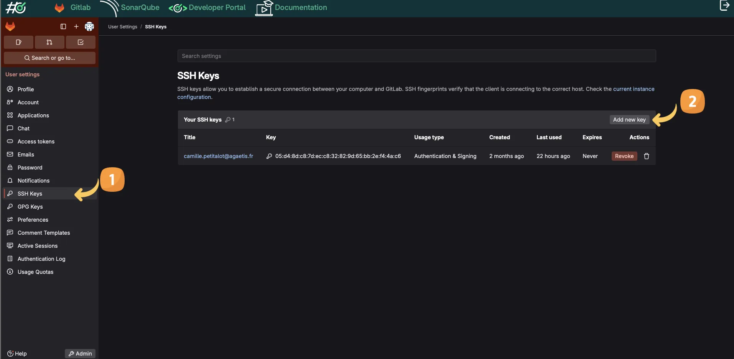The image size is (734, 359).
Task: Open the camille.petitalot@agaetis.fr key details
Action: [x=218, y=156]
